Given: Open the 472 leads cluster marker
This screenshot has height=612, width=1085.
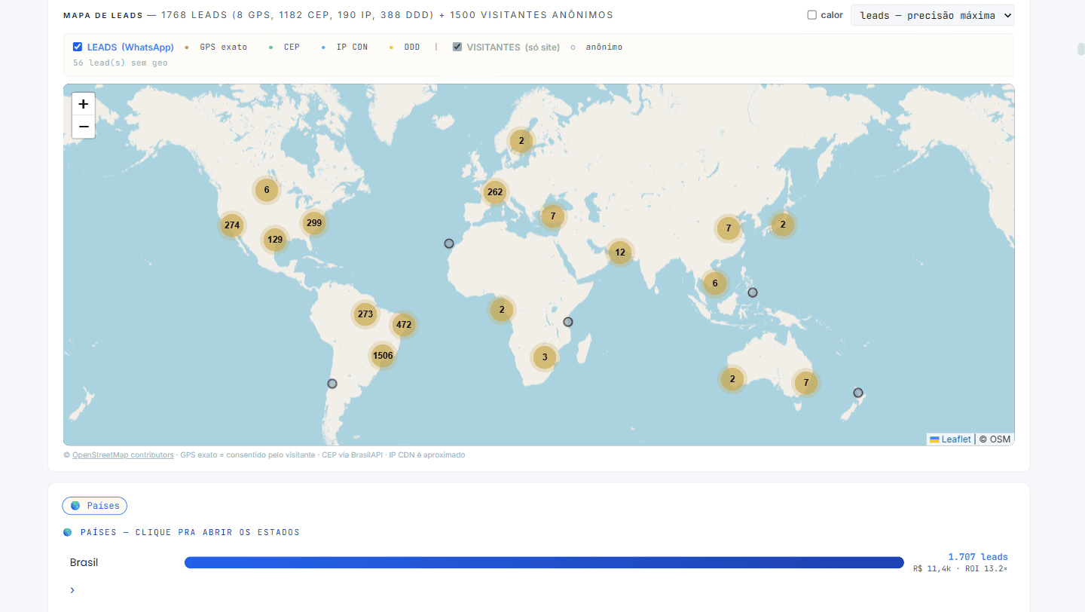Looking at the screenshot, I should pos(404,325).
